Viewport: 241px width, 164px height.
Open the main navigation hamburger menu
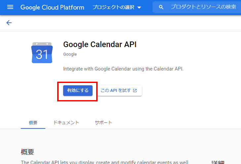coord(10,7)
